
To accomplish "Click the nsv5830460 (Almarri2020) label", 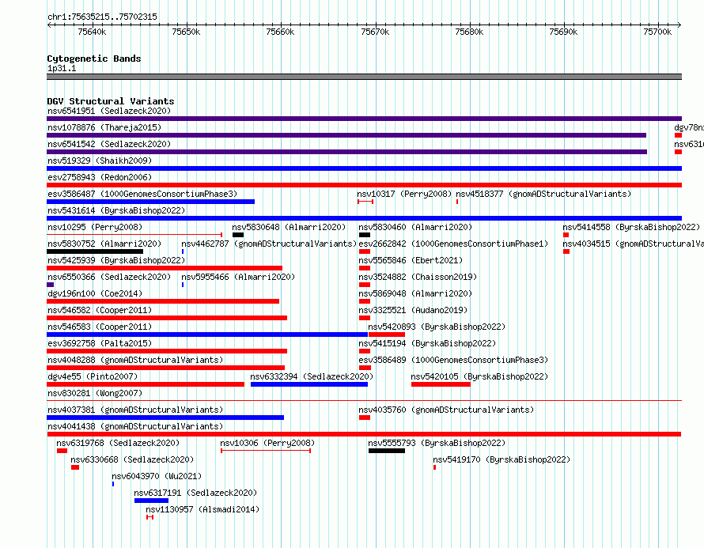I will [x=415, y=227].
